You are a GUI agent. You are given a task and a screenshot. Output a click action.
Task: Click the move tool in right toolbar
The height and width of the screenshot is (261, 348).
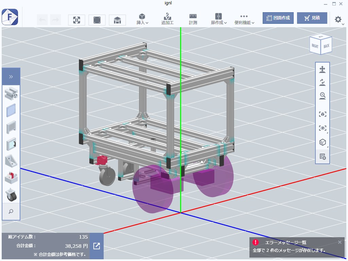(x=322, y=69)
